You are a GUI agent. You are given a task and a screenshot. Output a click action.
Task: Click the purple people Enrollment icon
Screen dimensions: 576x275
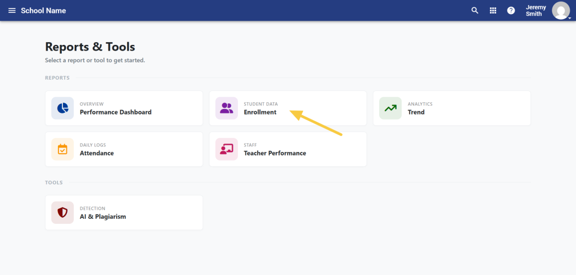[x=227, y=108]
